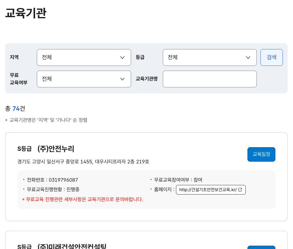Click 무료교육참여여부 : 참여 text

[178, 180]
